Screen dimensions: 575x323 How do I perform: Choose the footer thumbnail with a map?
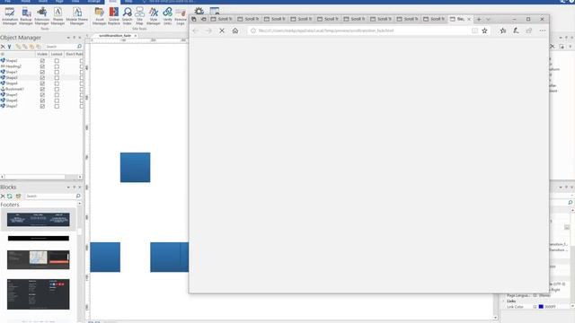click(38, 260)
